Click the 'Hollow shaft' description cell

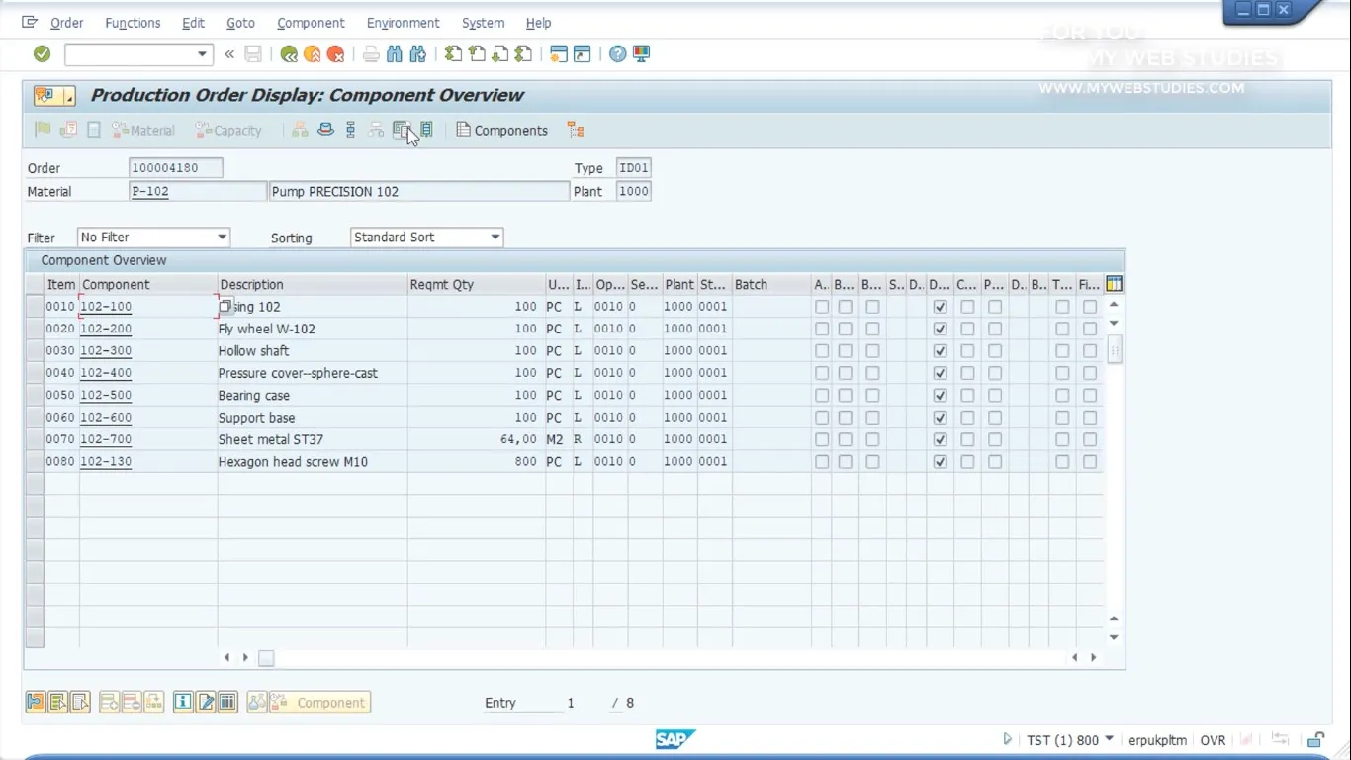tap(313, 351)
